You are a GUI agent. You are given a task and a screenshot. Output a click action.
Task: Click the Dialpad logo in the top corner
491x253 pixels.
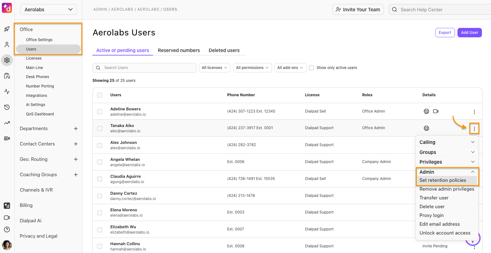click(7, 8)
